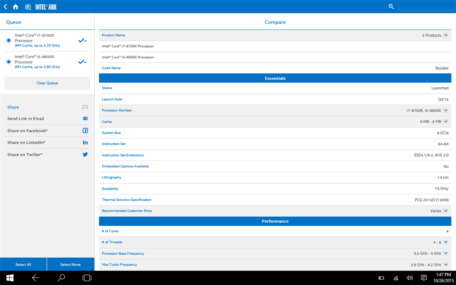Expand Max Turbo Frequency dropdown
This screenshot has width=456, height=285.
pyautogui.click(x=445, y=265)
